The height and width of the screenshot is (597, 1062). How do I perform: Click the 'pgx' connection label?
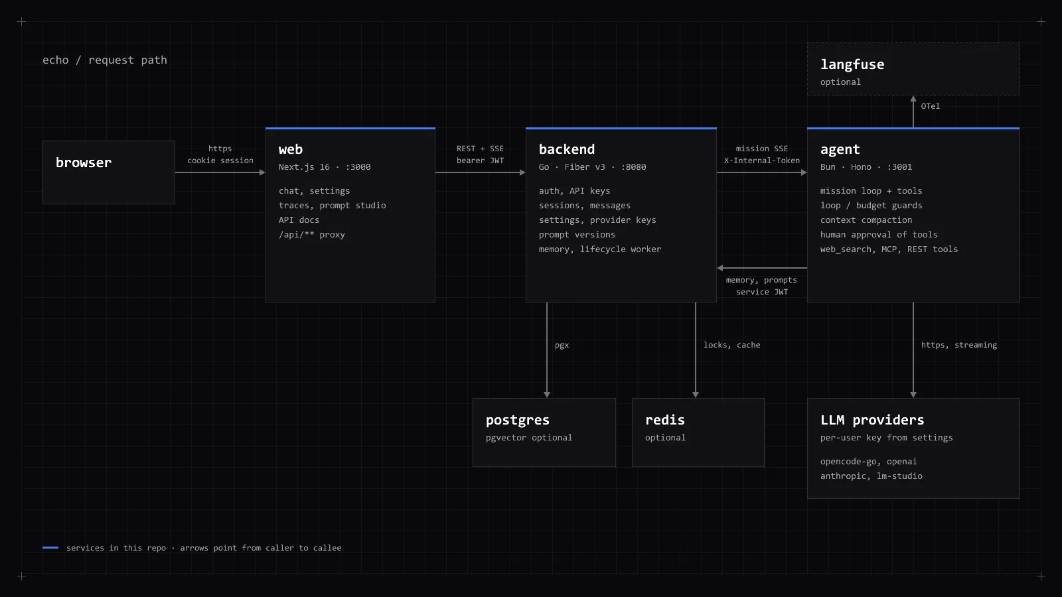562,346
